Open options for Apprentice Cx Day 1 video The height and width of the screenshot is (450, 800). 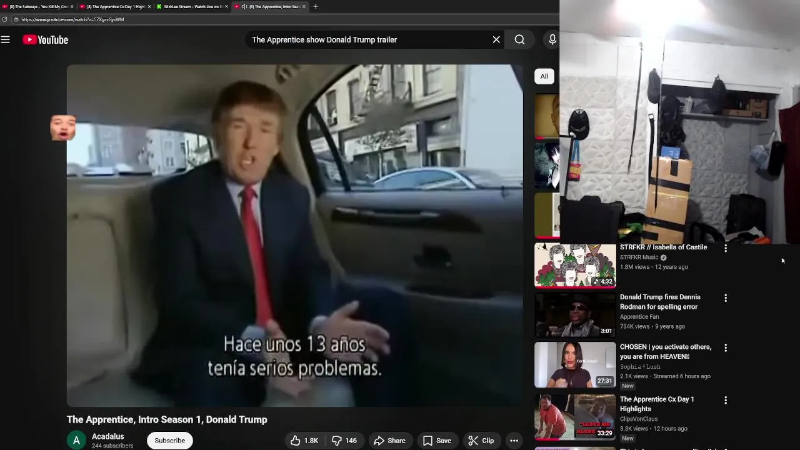(726, 401)
